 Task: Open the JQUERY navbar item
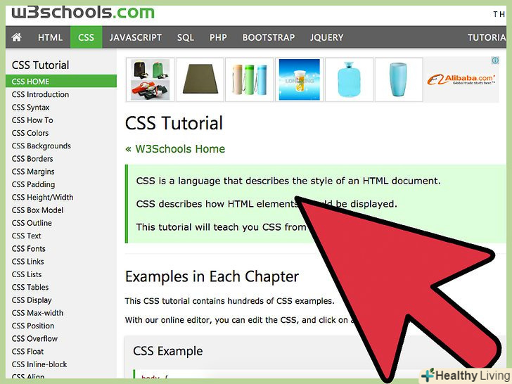click(327, 37)
